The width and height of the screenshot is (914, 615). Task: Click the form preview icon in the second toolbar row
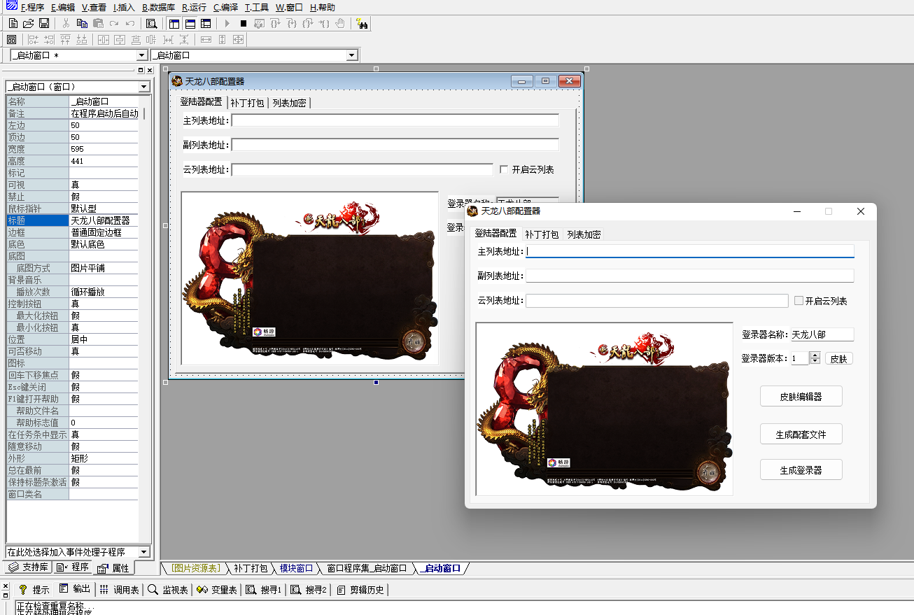tap(12, 40)
